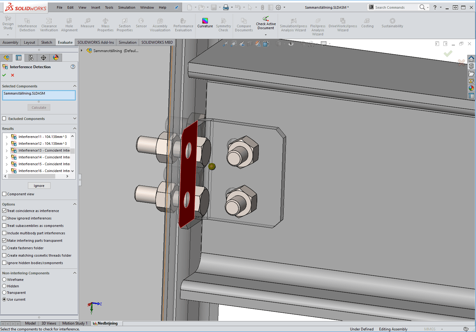This screenshot has height=332, width=476.
Task: Collapse the Options section
Action: (x=74, y=204)
